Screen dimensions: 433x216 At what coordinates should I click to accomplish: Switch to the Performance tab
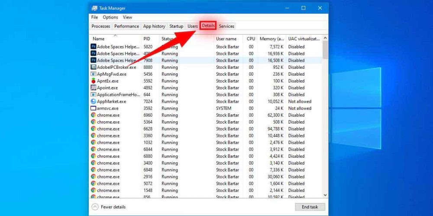click(x=126, y=26)
